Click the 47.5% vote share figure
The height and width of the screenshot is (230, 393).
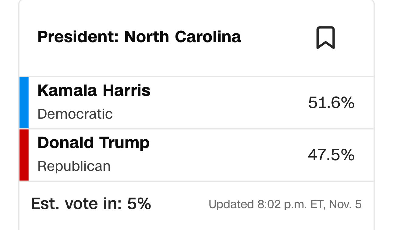pos(331,155)
